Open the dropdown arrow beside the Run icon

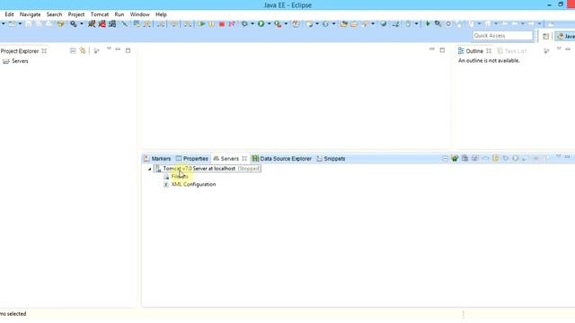(269, 24)
